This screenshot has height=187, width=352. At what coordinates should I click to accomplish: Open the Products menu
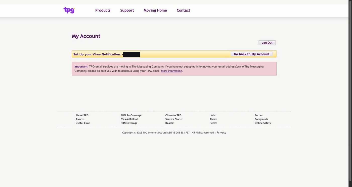point(103,10)
